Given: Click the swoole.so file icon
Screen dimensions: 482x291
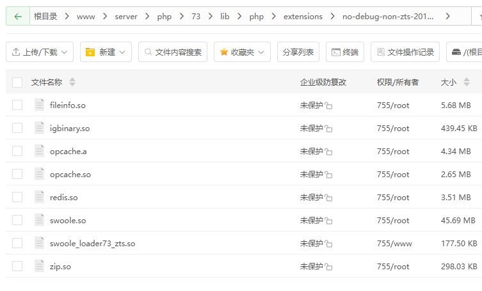Looking at the screenshot, I should coord(39,220).
